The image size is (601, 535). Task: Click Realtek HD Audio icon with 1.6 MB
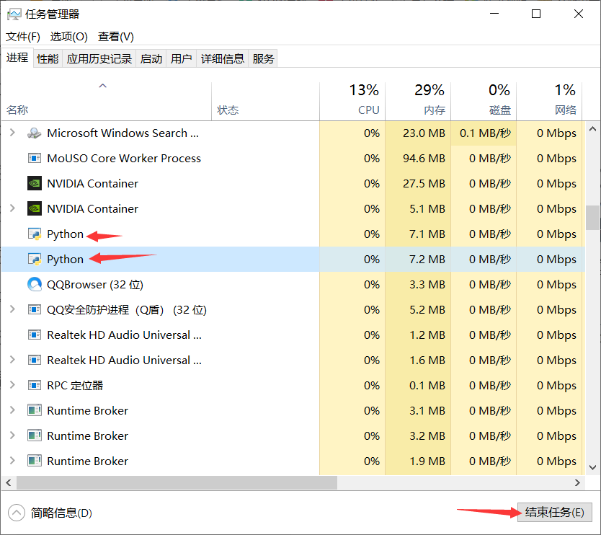click(x=34, y=360)
